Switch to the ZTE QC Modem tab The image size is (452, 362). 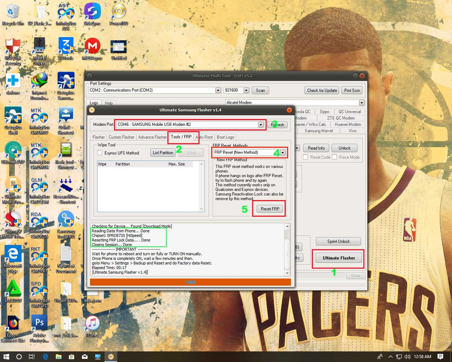coord(341,118)
